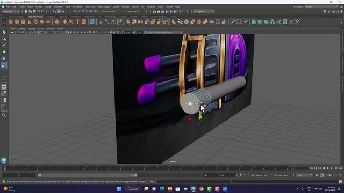Pick the Paint Selection tool
This screenshot has width=344, height=193.
coord(4,45)
